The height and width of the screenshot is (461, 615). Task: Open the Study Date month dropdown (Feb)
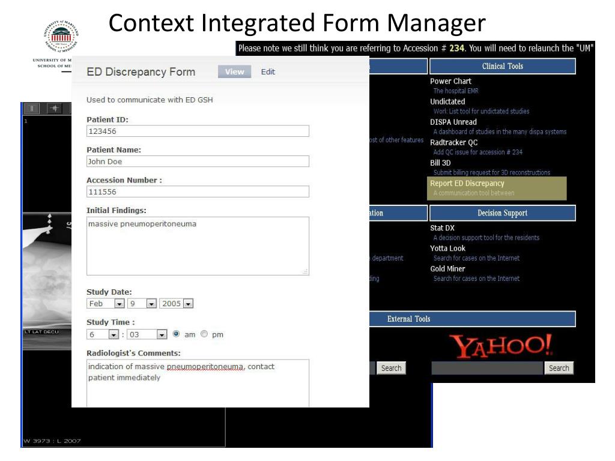[106, 303]
